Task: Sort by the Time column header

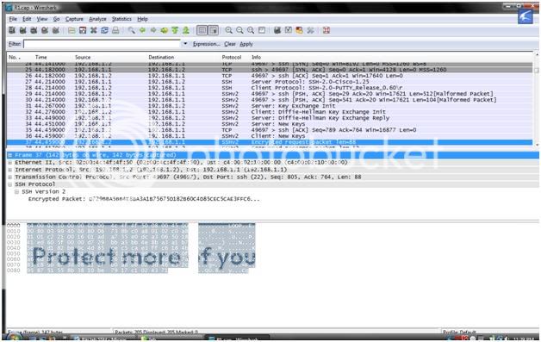Action: coord(41,58)
